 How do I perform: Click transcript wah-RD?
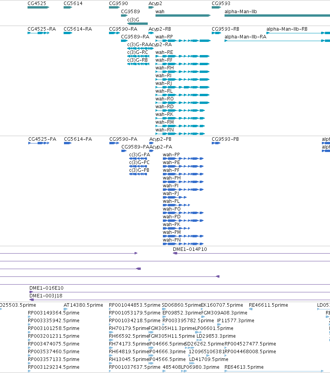pyautogui.click(x=164, y=107)
